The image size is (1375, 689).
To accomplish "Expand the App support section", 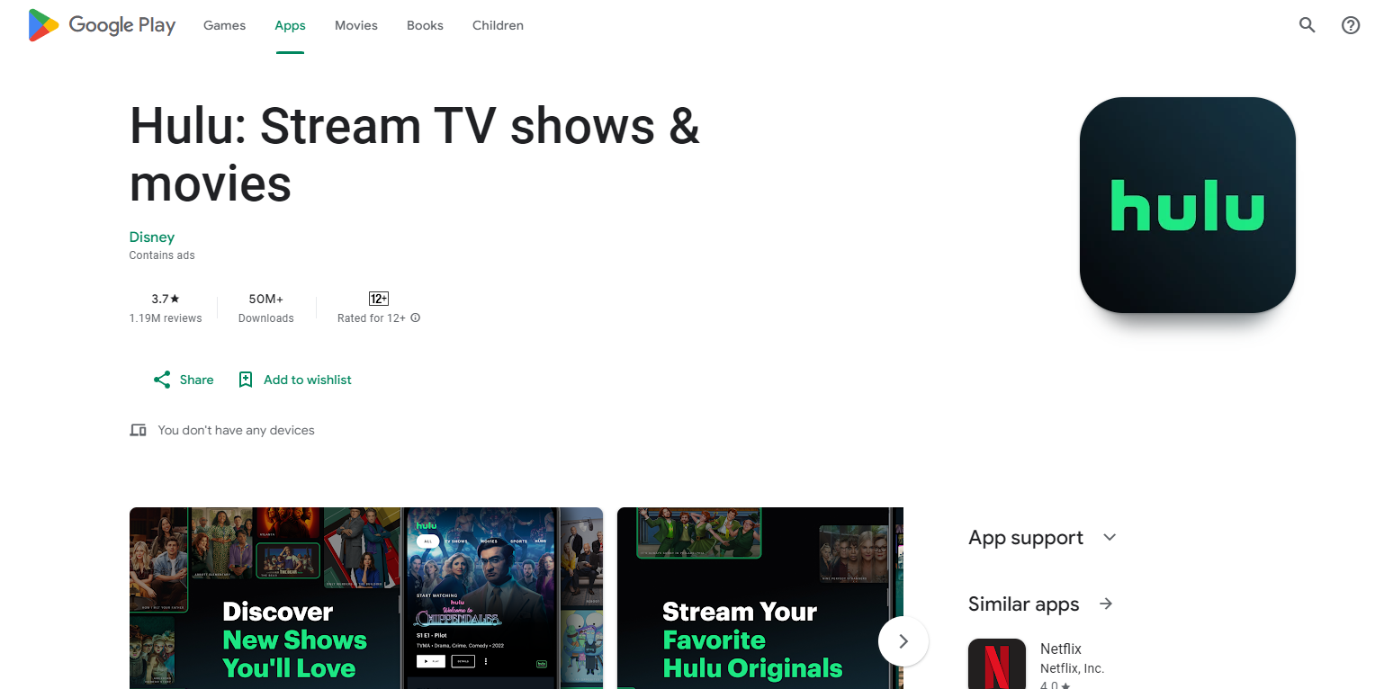I will tap(1110, 537).
